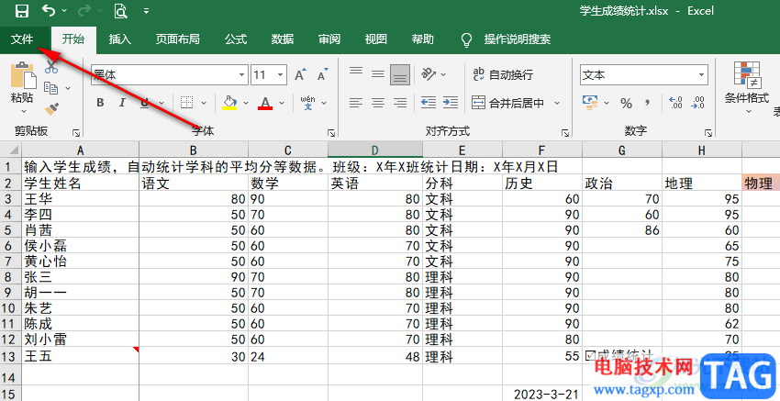Toggle Italic formatting

122,103
